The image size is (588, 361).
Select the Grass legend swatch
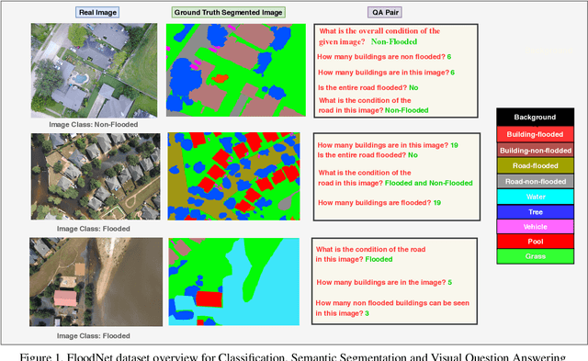coord(535,256)
